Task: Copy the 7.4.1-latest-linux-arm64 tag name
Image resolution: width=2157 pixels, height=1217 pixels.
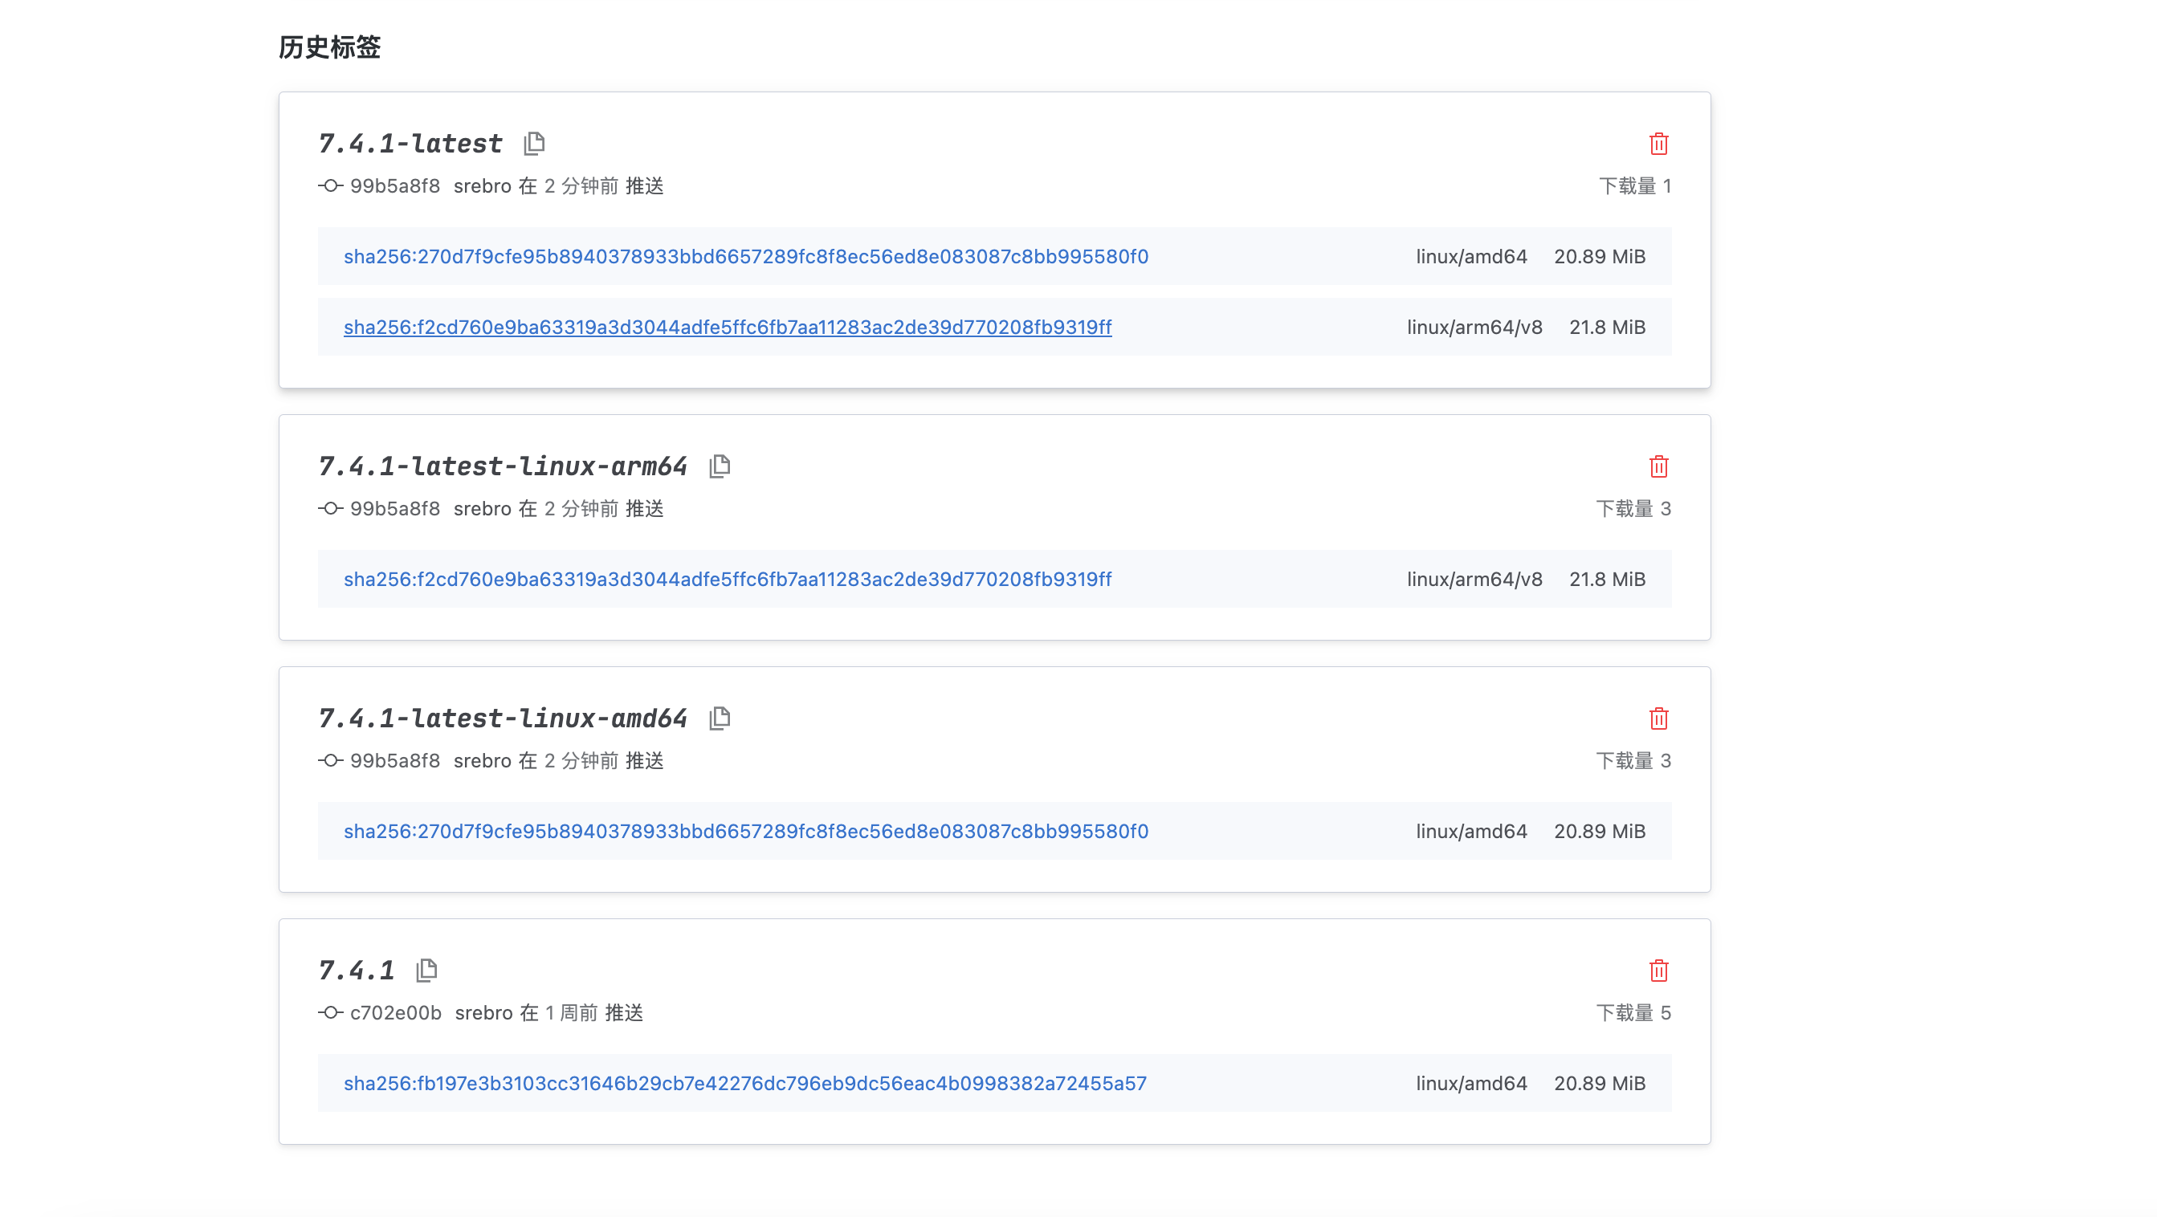Action: coord(719,466)
